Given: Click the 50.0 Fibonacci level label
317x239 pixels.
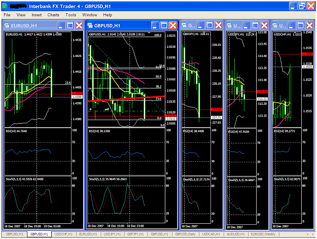Looking at the screenshot, I should [158, 77].
